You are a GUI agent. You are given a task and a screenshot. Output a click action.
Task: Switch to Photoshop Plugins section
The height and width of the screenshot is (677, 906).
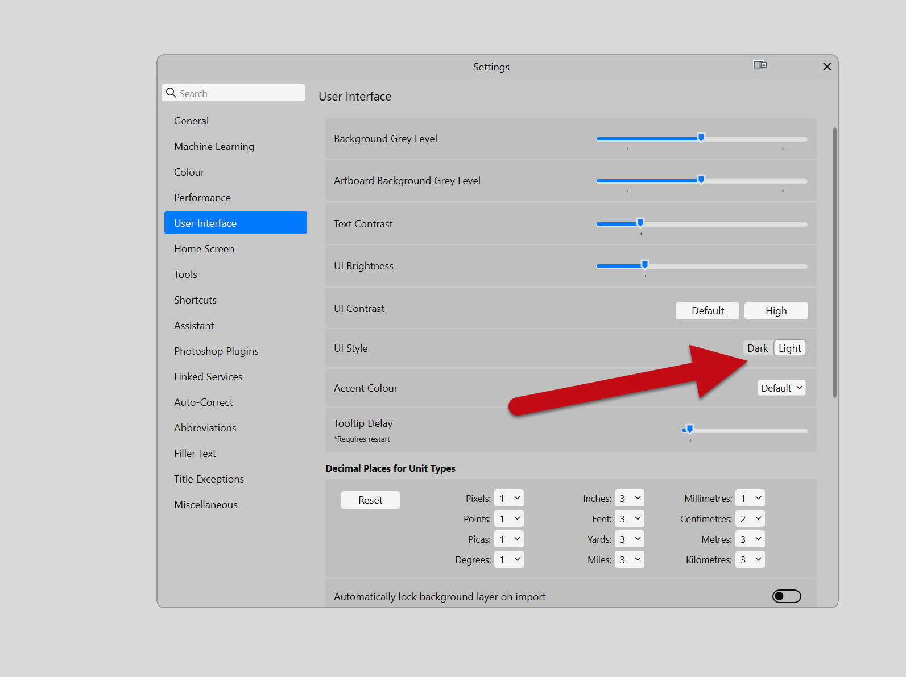(x=216, y=351)
